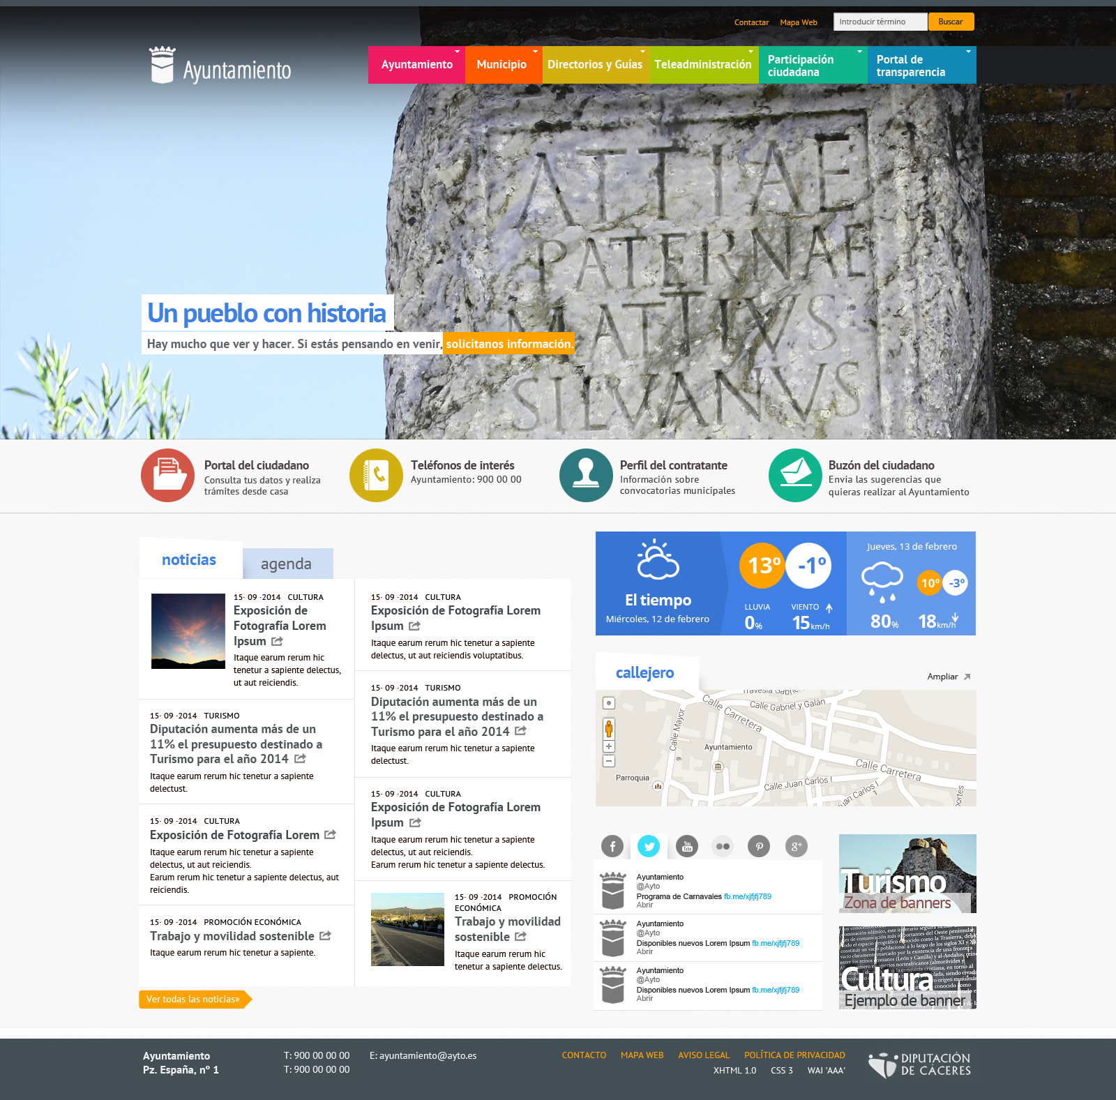Viewport: 1116px width, 1100px height.
Task: Expand the Municipio dropdown menu
Action: pyautogui.click(x=502, y=65)
